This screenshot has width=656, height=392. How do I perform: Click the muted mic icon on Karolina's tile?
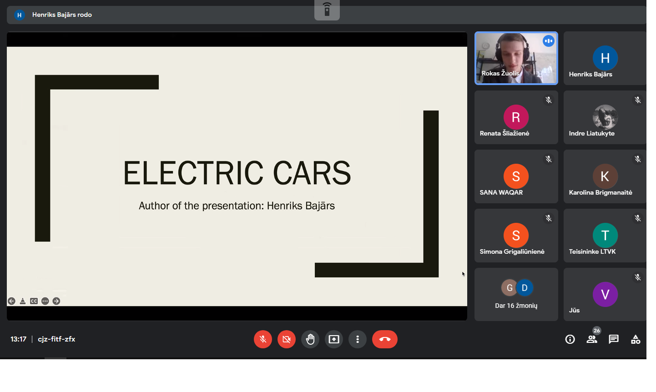click(638, 159)
